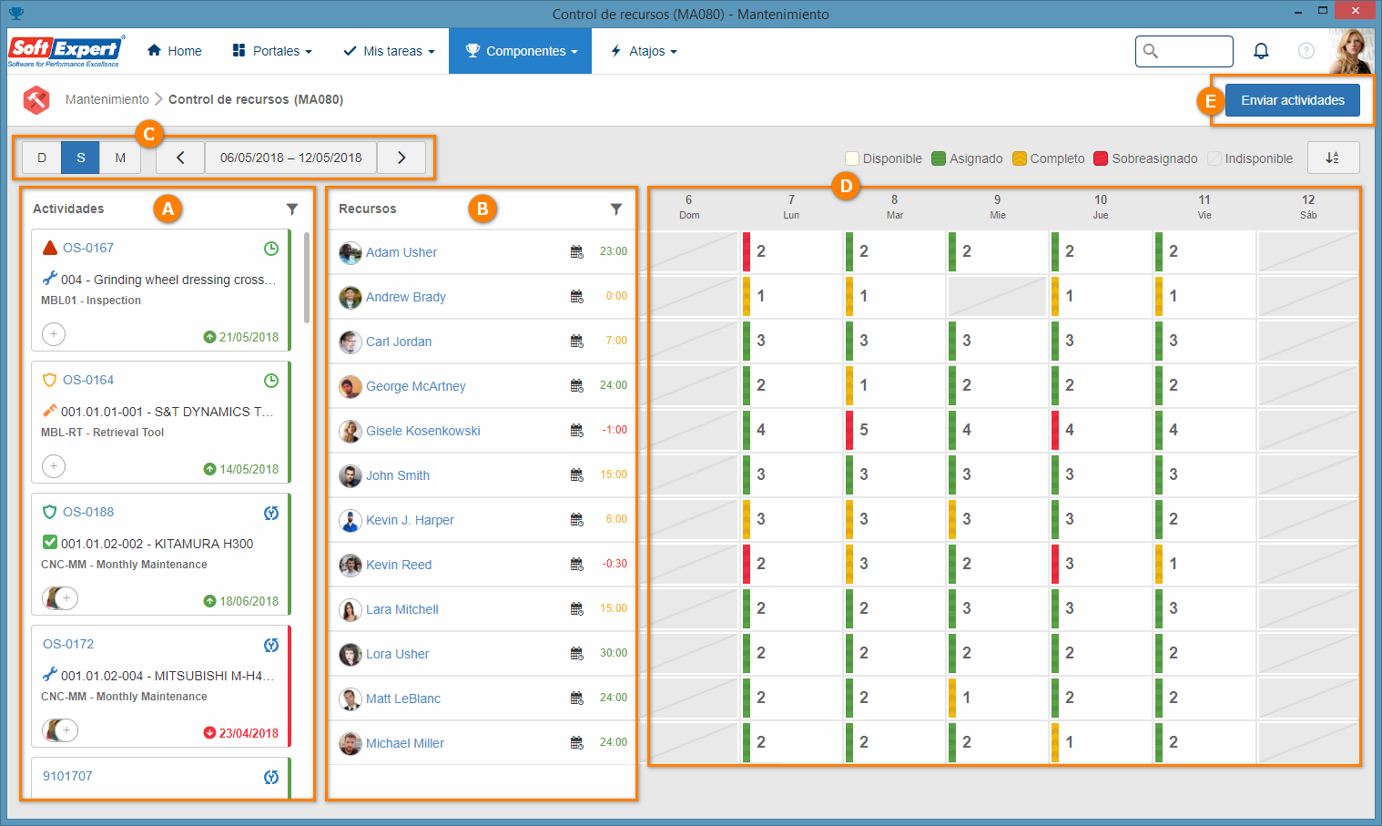Screen dimensions: 1382x826
Task: Add resource to OS-0167 activity
Action: (54, 334)
